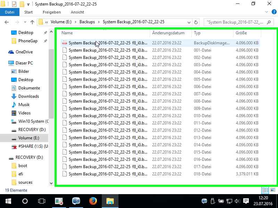
Task: Open Dokumente folder in sidebar
Action: 26,88
